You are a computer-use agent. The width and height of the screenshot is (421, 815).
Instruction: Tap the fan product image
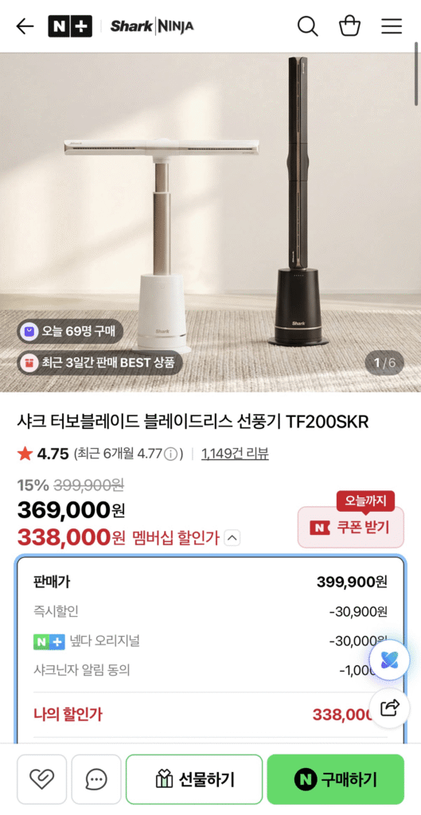[210, 222]
